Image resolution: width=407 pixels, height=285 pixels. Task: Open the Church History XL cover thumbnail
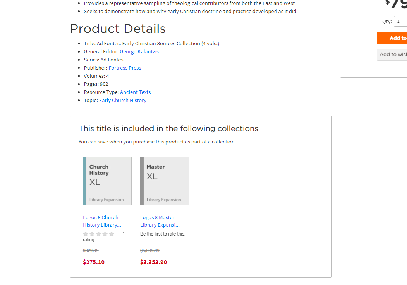pyautogui.click(x=107, y=181)
